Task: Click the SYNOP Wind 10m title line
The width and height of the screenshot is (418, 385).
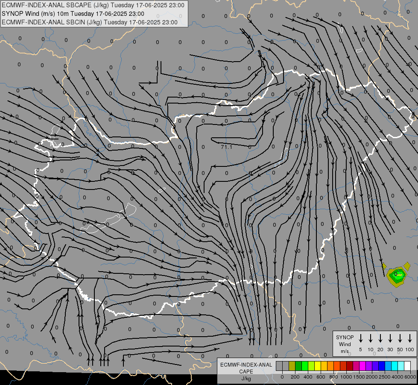Action: pos(73,14)
